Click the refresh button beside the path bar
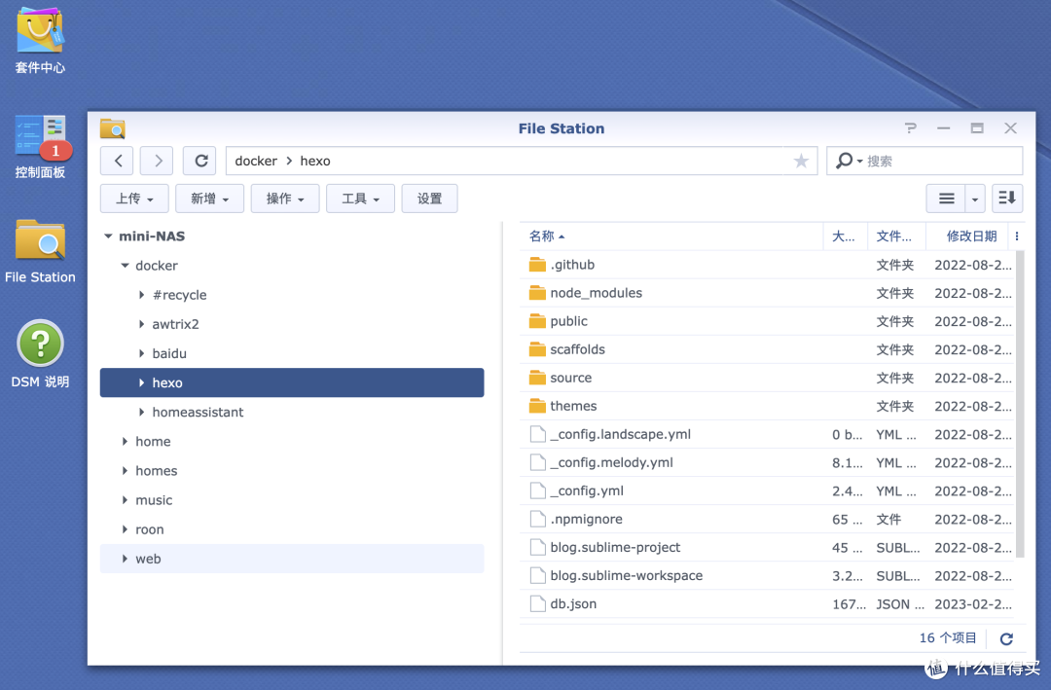Image resolution: width=1051 pixels, height=690 pixels. tap(200, 161)
